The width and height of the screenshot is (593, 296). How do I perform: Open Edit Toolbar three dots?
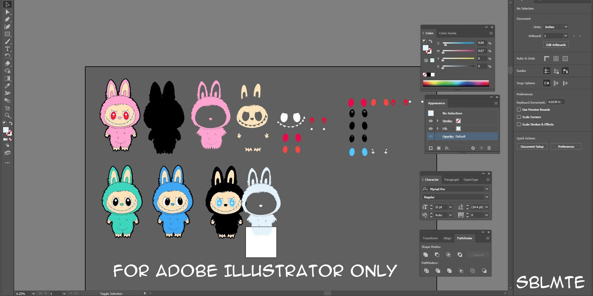click(x=7, y=163)
